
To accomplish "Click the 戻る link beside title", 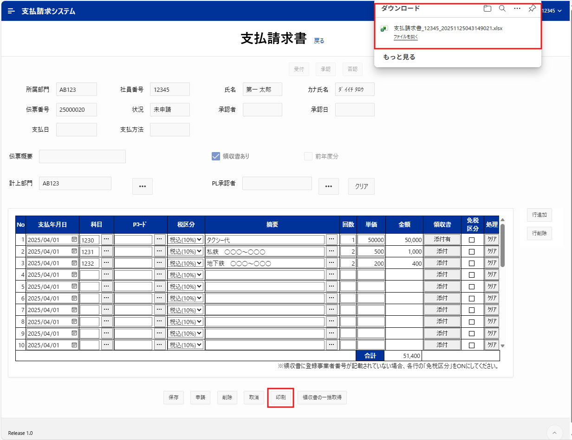I will 319,41.
